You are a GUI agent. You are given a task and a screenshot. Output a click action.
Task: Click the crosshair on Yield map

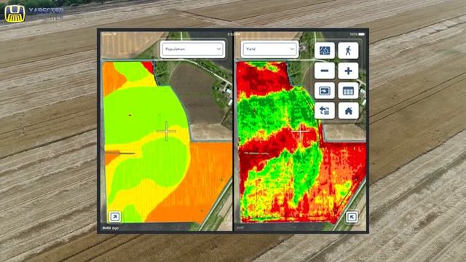pos(300,132)
